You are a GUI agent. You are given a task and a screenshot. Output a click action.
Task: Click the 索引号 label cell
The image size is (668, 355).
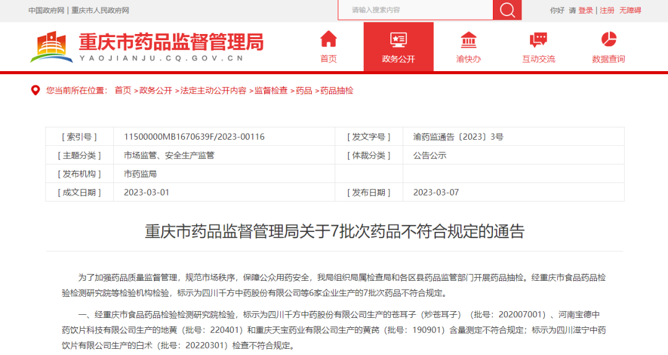click(x=79, y=137)
